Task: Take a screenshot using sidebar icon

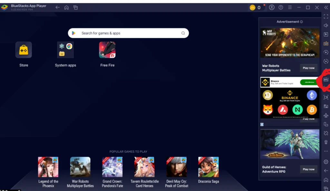Action: pyautogui.click(x=326, y=97)
